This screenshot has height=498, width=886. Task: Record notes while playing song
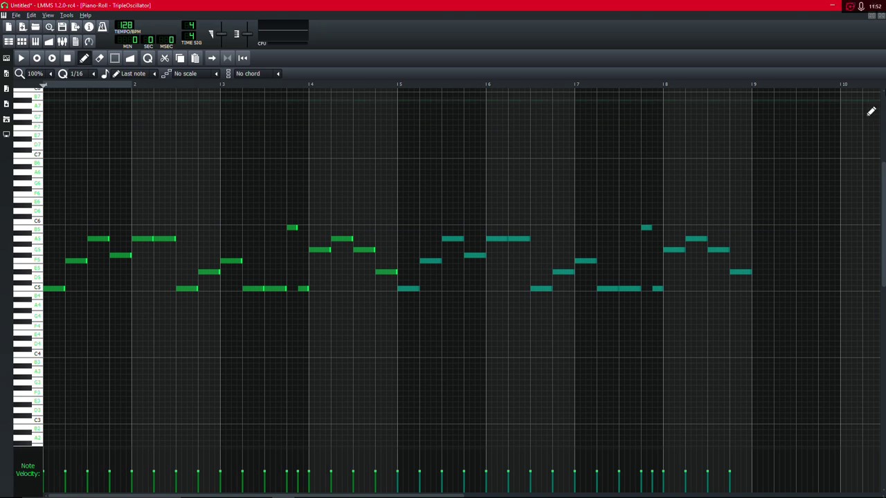tap(52, 58)
